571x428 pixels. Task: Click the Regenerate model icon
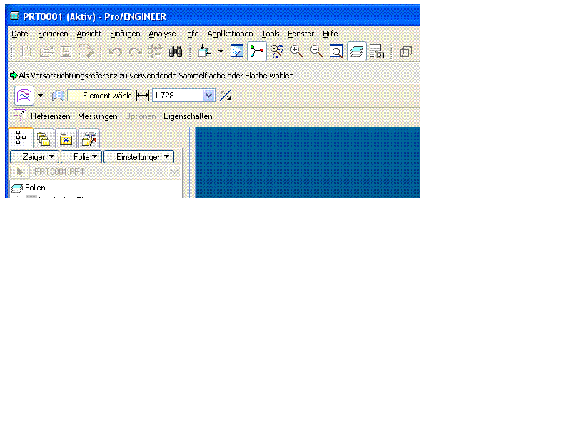click(155, 51)
